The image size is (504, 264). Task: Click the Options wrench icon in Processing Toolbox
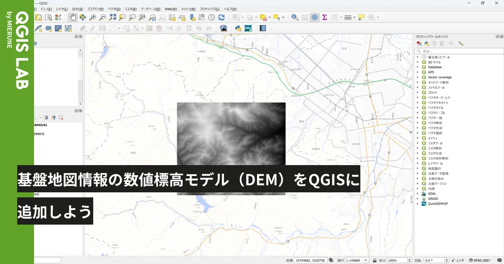(x=460, y=43)
